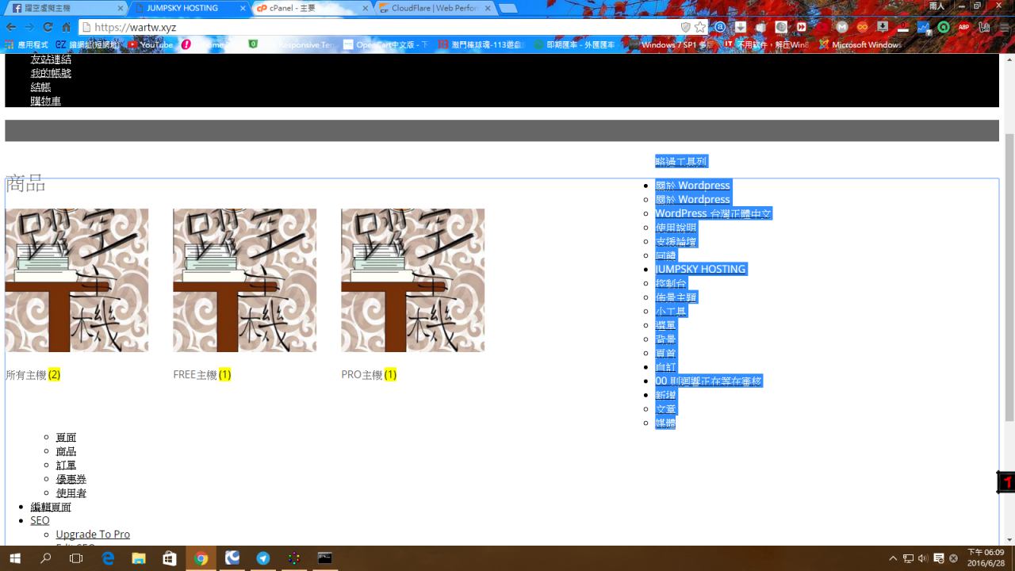Open the 控制台 dashboard link
1015x571 pixels.
671,283
